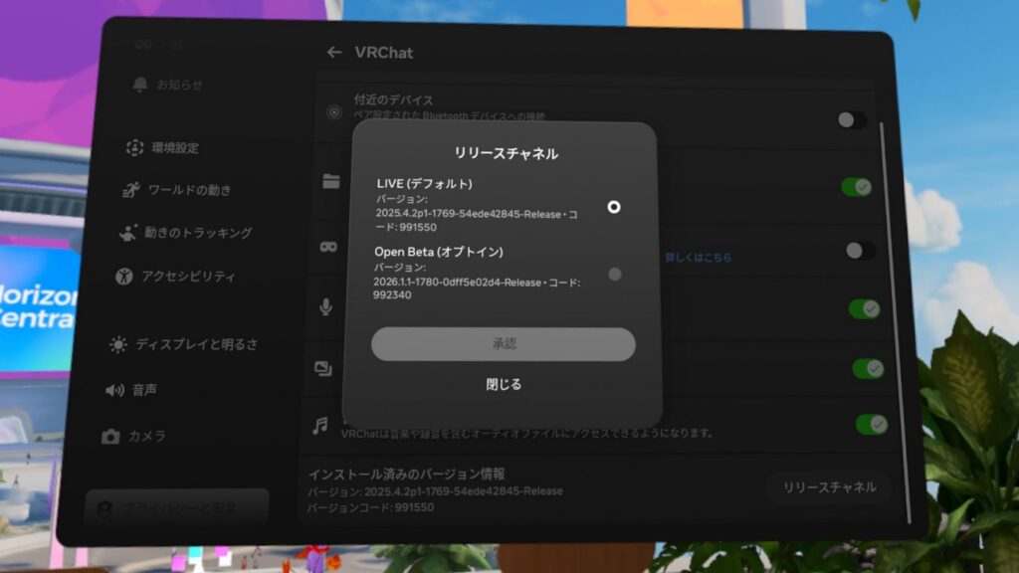Image resolution: width=1019 pixels, height=573 pixels.
Task: Disable the toggle in the microphone row
Action: 863,308
